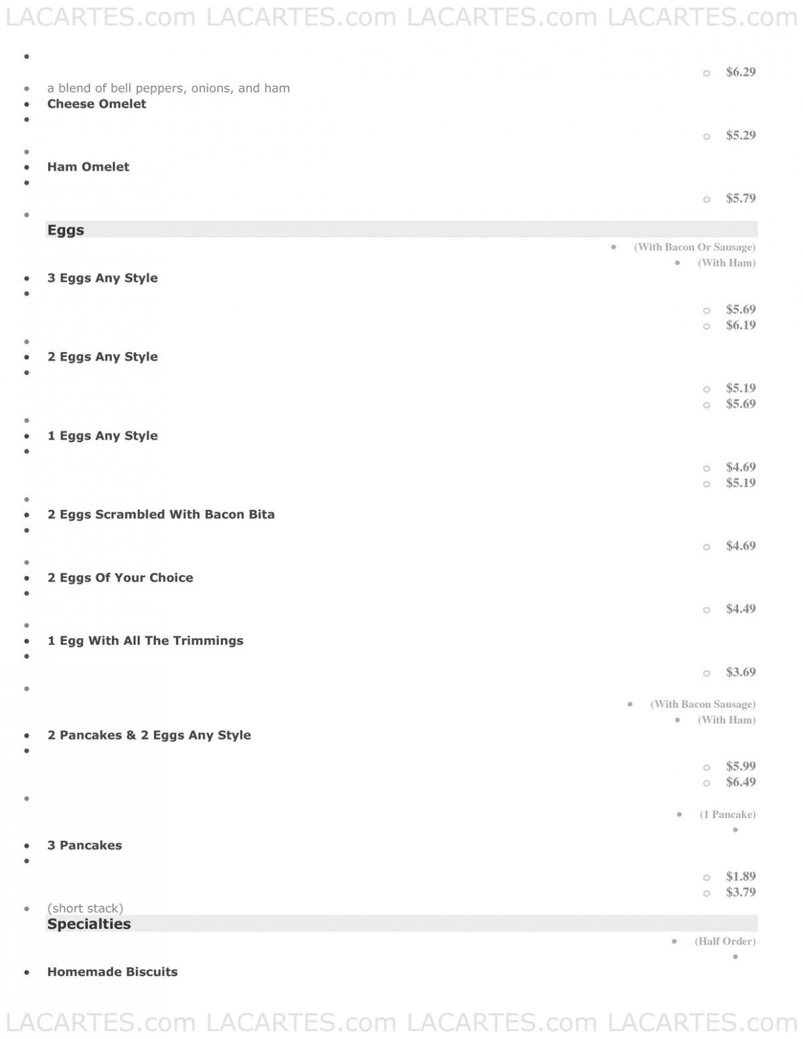Click 1 Eggs Any Style item
The image size is (803, 1039).
(102, 436)
